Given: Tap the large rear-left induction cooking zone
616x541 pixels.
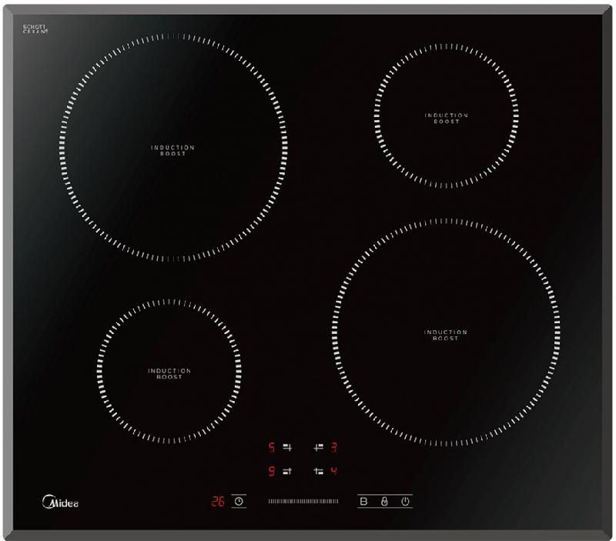Looking at the screenshot, I should tap(173, 148).
